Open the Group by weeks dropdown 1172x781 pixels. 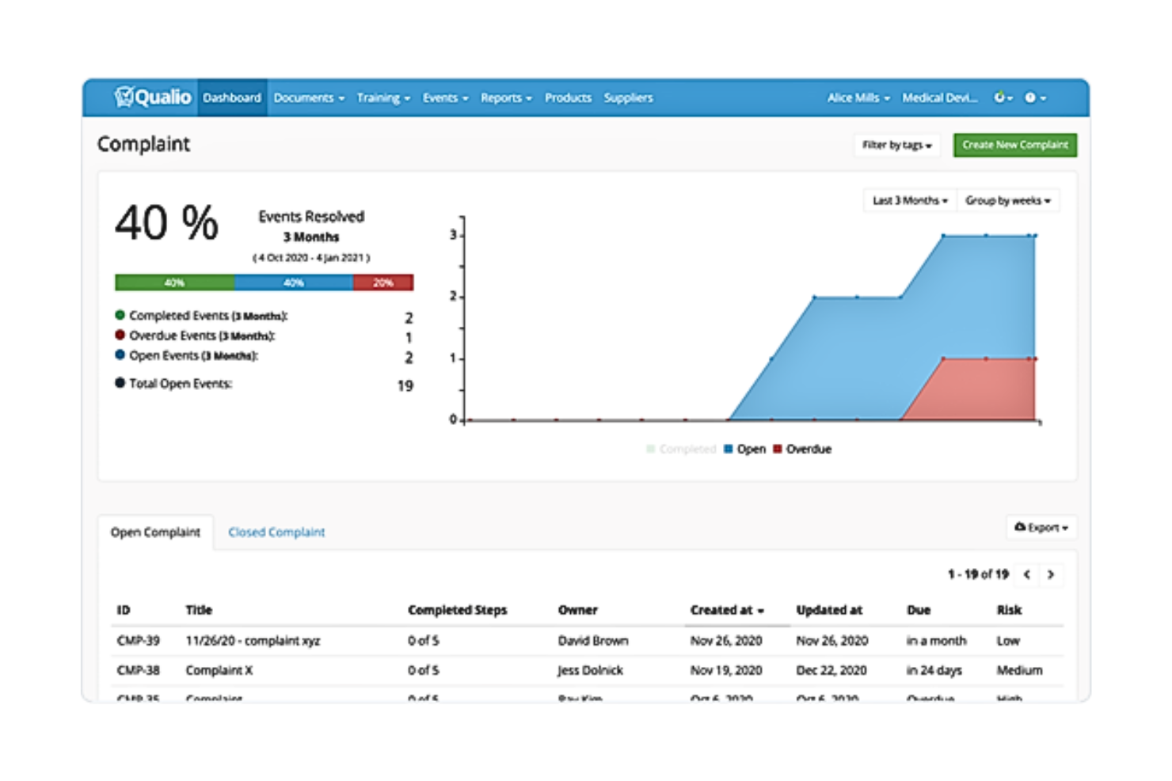tap(1009, 200)
